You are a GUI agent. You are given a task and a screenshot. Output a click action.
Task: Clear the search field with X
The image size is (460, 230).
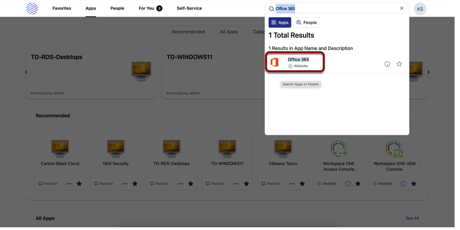406,9
